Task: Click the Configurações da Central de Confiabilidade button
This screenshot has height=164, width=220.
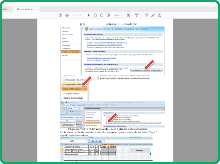Action: (146, 70)
